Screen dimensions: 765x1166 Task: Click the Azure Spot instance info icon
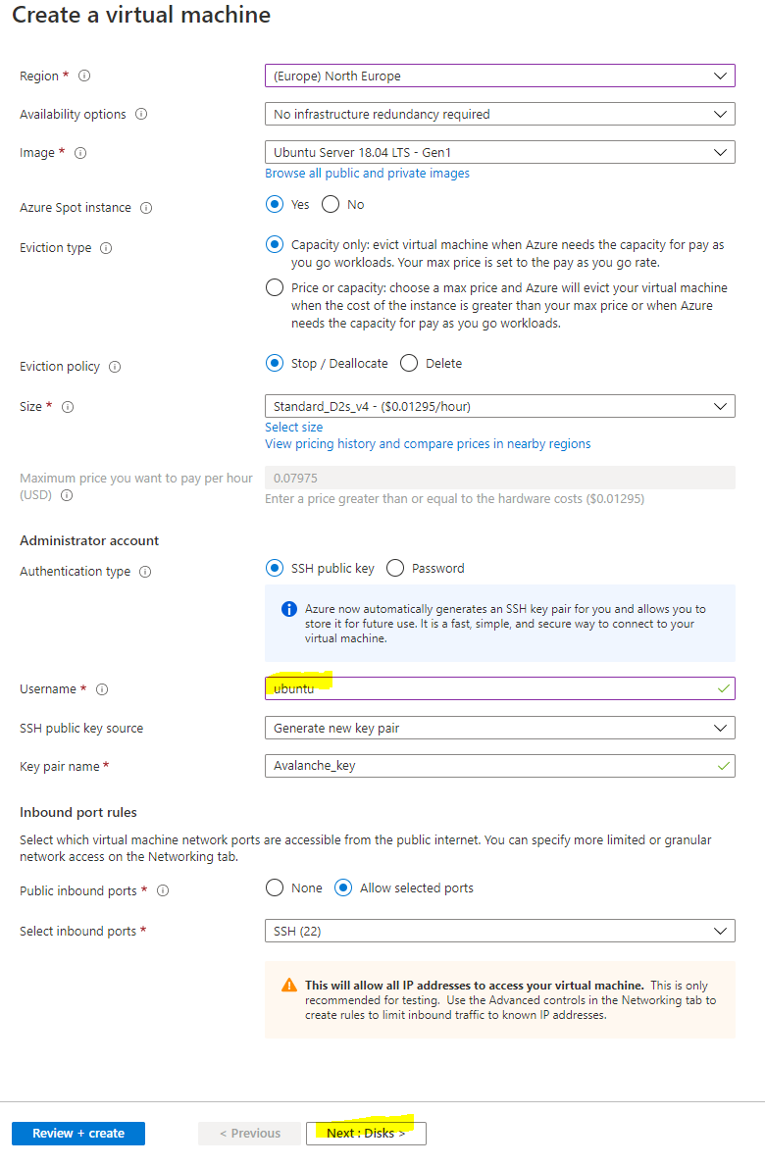coord(146,208)
